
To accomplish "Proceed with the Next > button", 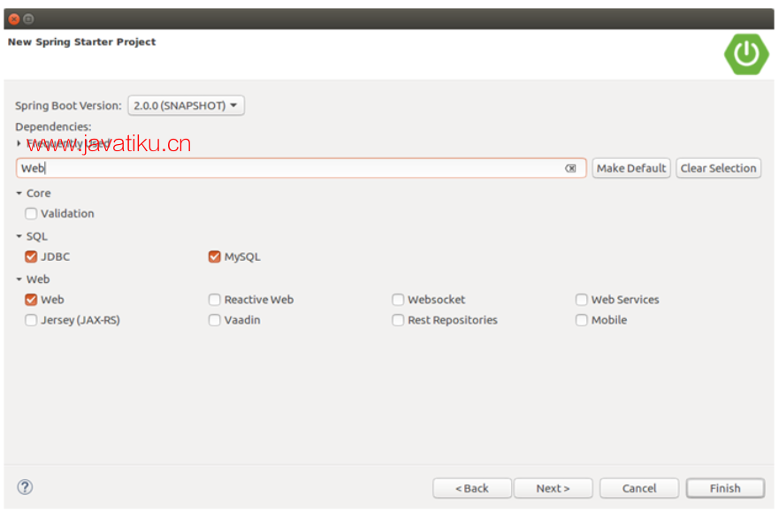I will 553,489.
